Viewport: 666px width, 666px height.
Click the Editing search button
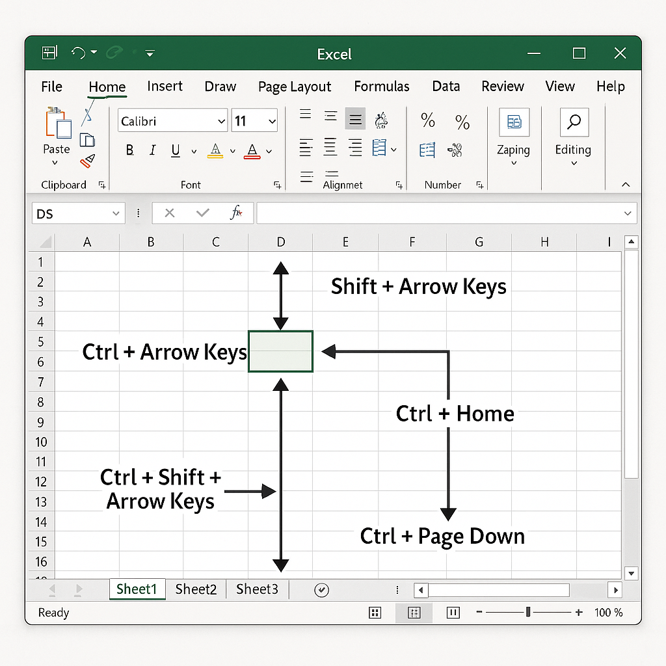(574, 136)
